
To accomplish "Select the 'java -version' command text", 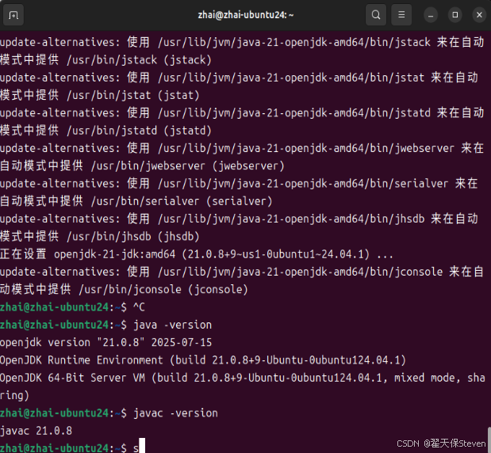I will coord(173,325).
